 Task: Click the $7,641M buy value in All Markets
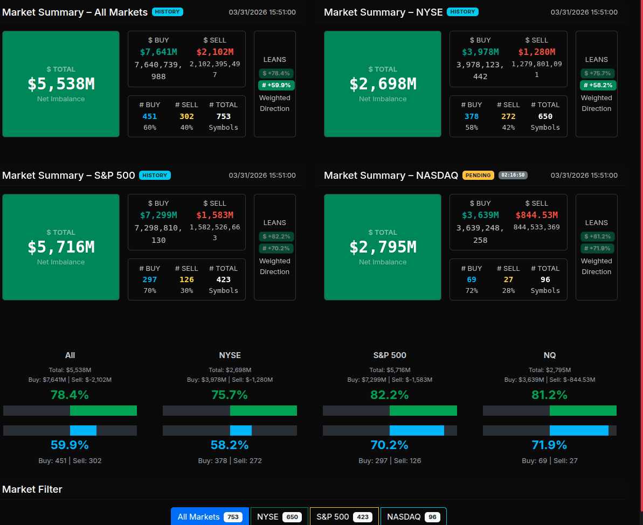click(158, 52)
